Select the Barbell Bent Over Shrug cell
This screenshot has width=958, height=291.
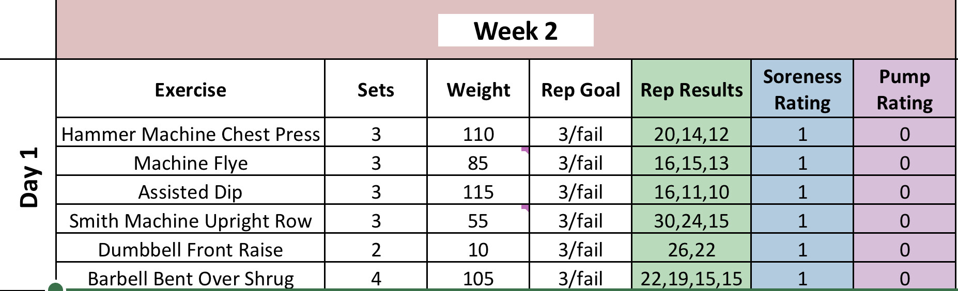[x=190, y=278]
